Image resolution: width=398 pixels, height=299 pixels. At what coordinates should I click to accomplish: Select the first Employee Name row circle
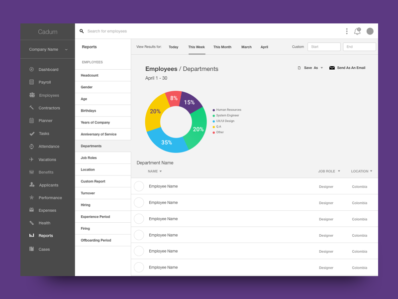coord(139,186)
